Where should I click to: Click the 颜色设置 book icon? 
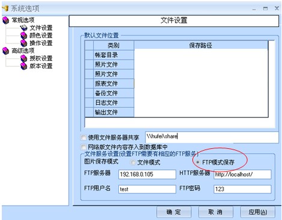click(23, 36)
